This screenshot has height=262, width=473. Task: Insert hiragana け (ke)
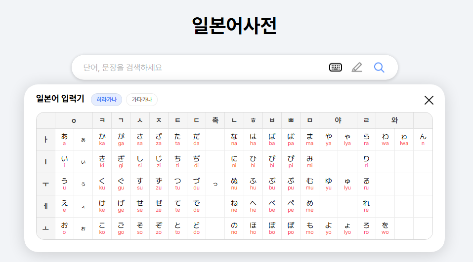(x=102, y=206)
